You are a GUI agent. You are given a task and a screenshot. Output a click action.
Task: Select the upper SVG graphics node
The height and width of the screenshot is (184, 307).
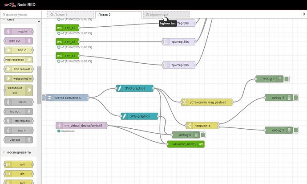[135, 88]
